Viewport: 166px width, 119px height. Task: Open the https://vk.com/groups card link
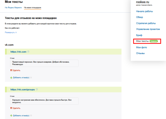[x=22, y=89]
